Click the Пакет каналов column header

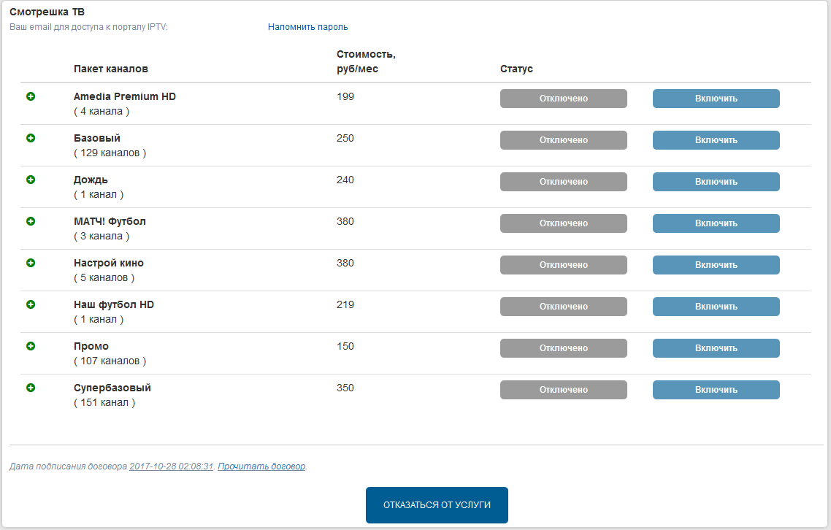[111, 69]
